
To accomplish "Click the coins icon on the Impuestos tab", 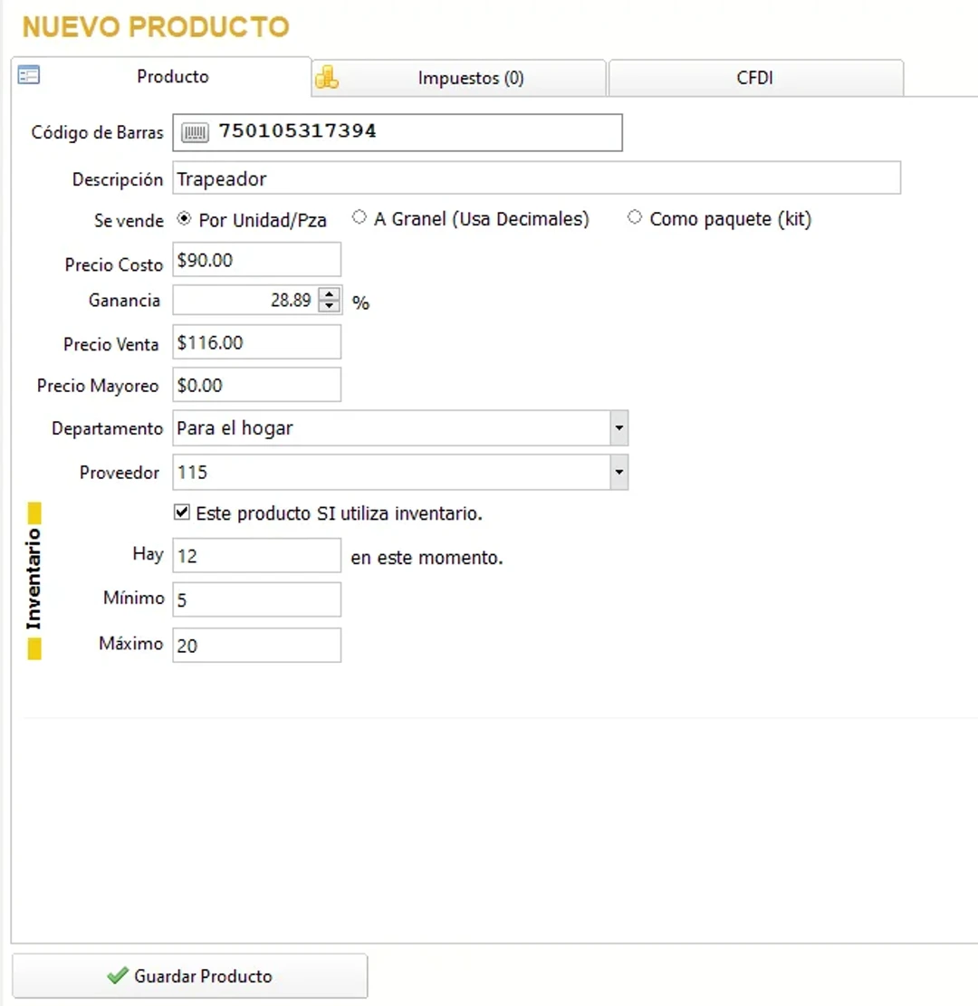I will 328,78.
